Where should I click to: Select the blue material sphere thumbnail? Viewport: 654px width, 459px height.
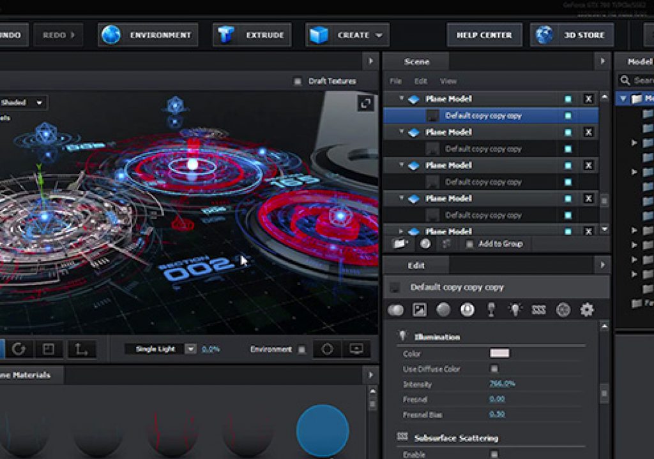(323, 431)
